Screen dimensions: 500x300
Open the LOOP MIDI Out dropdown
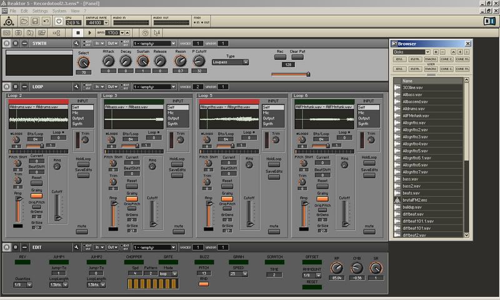[112, 86]
